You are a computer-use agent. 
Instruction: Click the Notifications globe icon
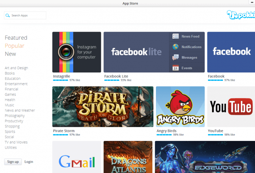coord(176,47)
